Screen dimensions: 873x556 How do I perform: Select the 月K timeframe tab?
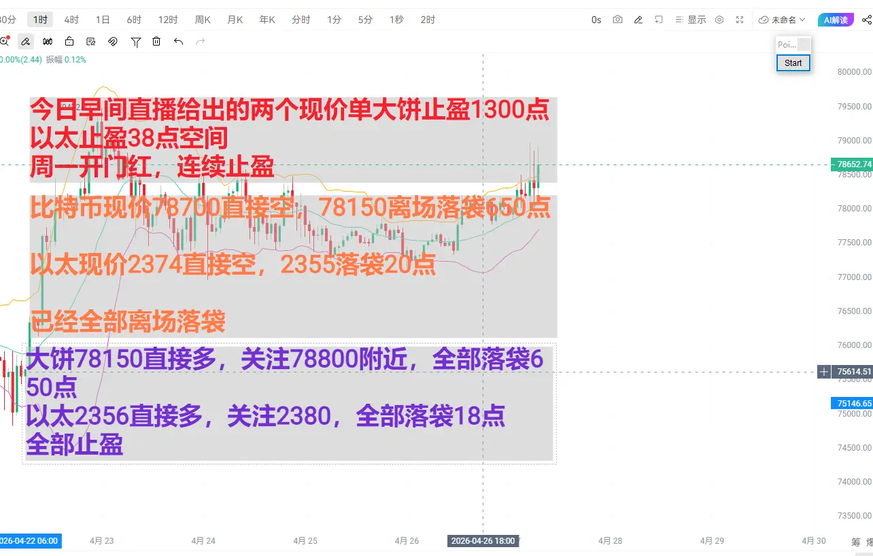(235, 20)
